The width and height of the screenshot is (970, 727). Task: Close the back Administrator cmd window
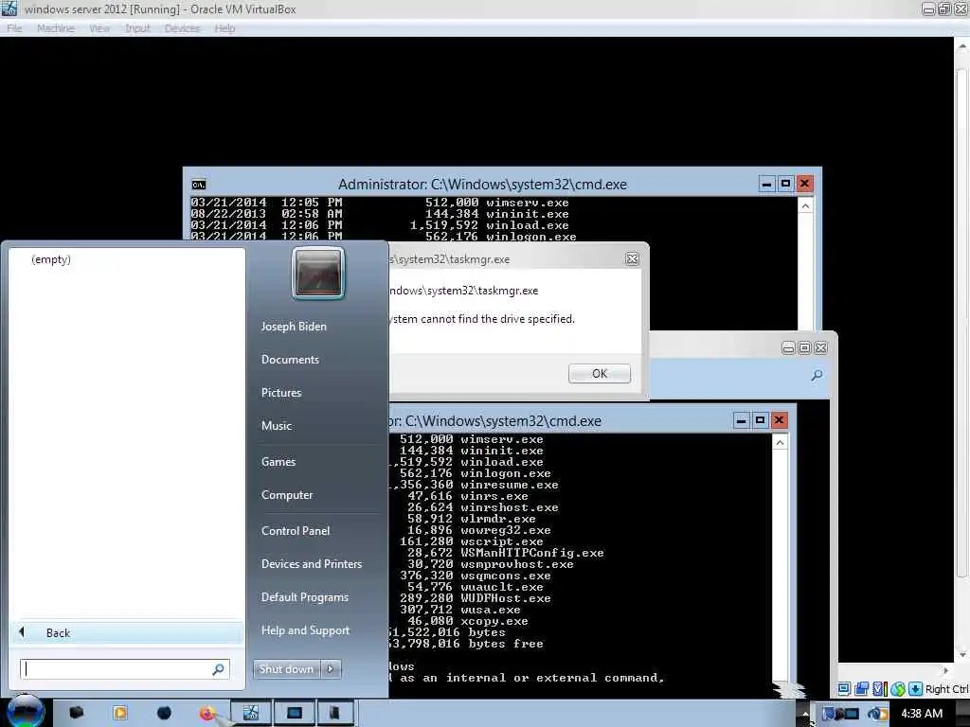pyautogui.click(x=805, y=184)
